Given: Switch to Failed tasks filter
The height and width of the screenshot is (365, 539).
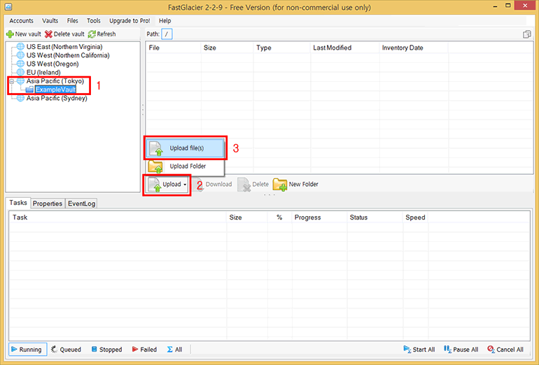Looking at the screenshot, I should (x=144, y=350).
